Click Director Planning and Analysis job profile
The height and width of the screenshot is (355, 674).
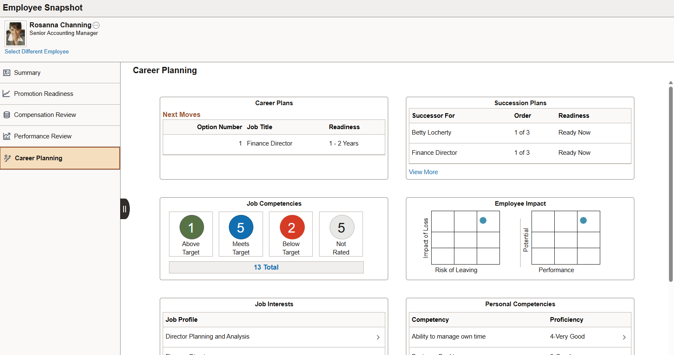tap(207, 336)
